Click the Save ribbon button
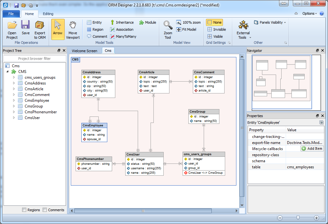The image size is (328, 224). click(26, 28)
